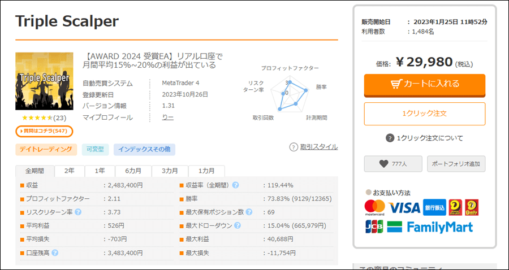Switch to the 2年 tab
509x270 pixels.
(x=70, y=171)
